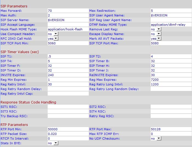Open the Remove Last Reg dropdown

pos(156,29)
